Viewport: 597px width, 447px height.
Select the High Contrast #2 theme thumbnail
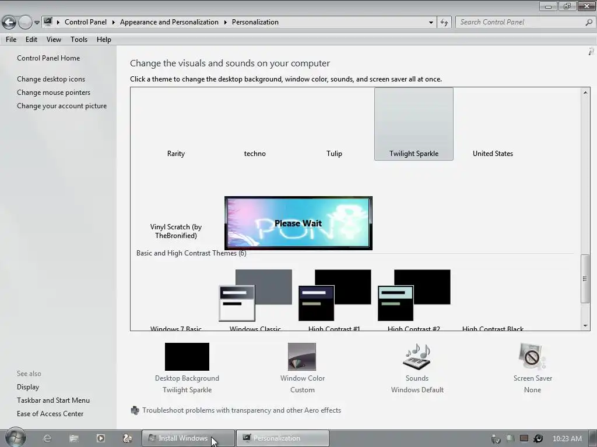click(x=414, y=295)
